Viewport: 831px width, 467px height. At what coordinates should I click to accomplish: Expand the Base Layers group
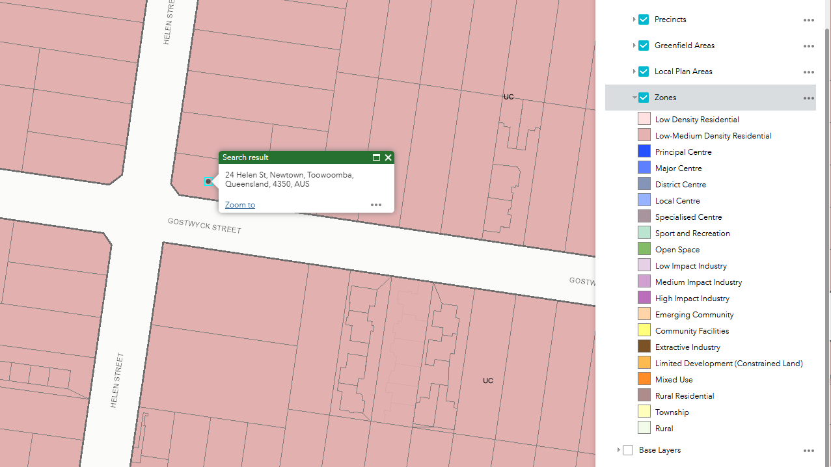618,450
